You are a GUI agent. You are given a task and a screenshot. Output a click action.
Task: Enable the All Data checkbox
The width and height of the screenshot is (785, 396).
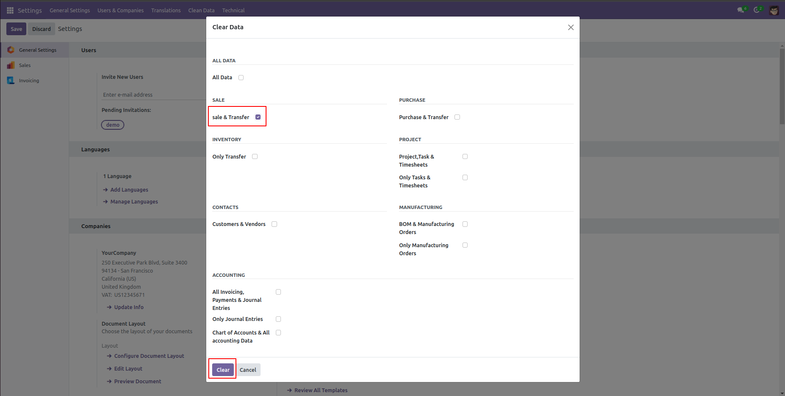coord(241,77)
